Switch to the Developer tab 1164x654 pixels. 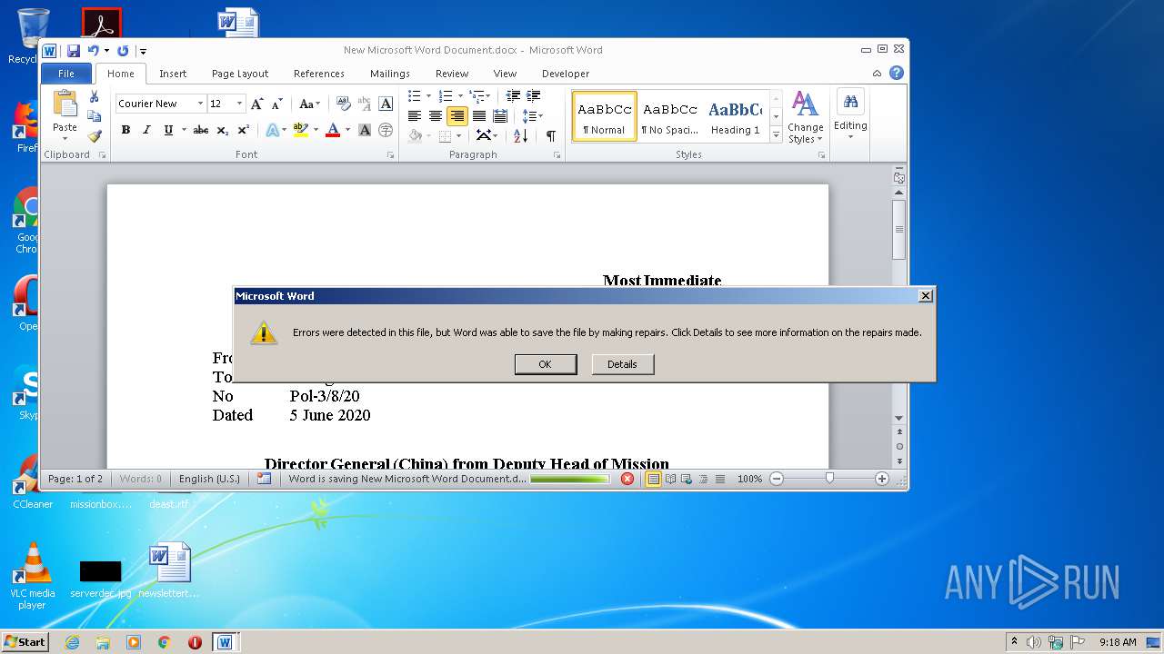[x=566, y=74]
